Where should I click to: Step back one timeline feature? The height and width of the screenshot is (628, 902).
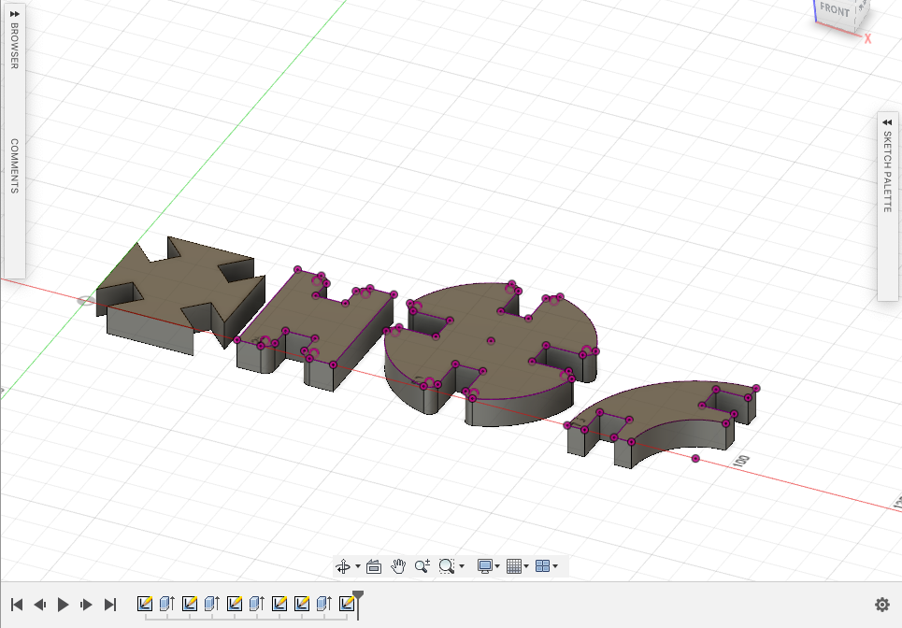point(39,605)
